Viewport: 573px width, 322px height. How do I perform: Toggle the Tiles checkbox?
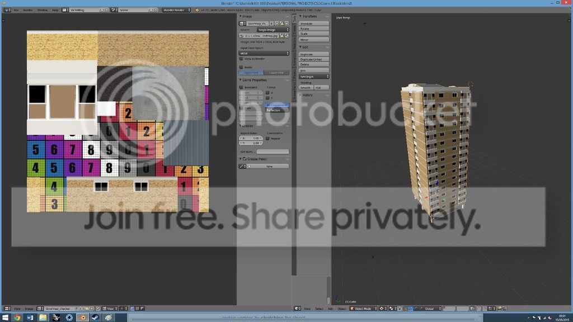[x=241, y=108]
